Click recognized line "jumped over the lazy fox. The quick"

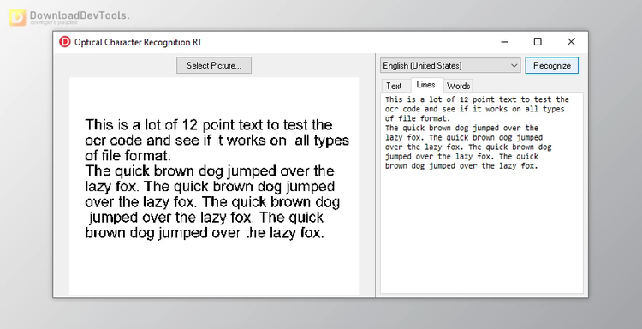tap(461, 157)
